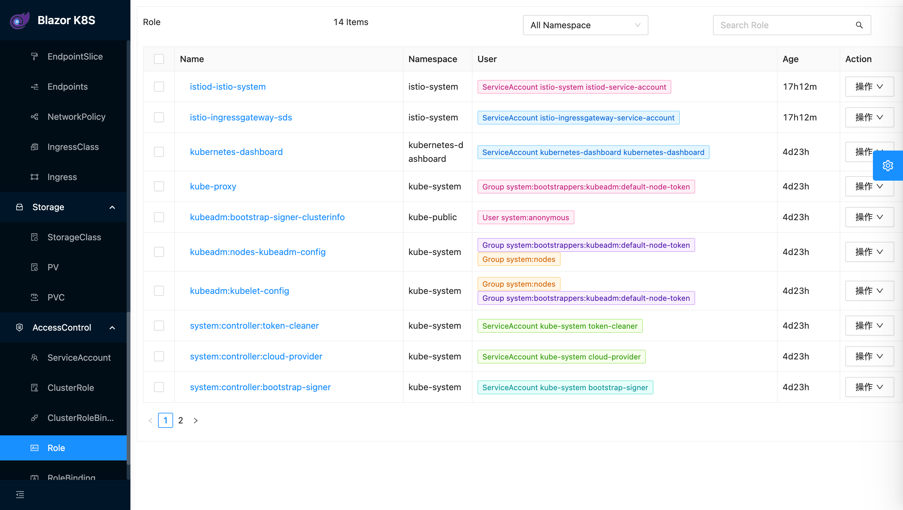Click the EndpointSlice sidebar icon

(x=35, y=56)
